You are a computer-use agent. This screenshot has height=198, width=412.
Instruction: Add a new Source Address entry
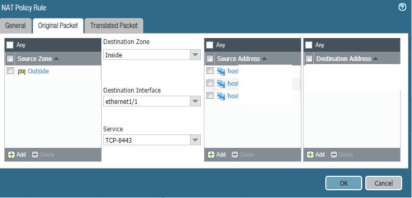point(217,155)
